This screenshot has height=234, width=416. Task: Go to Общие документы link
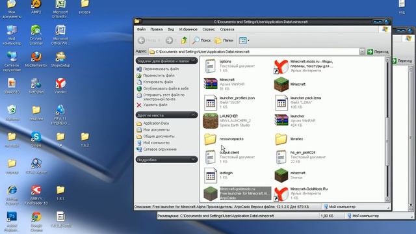coord(159,136)
